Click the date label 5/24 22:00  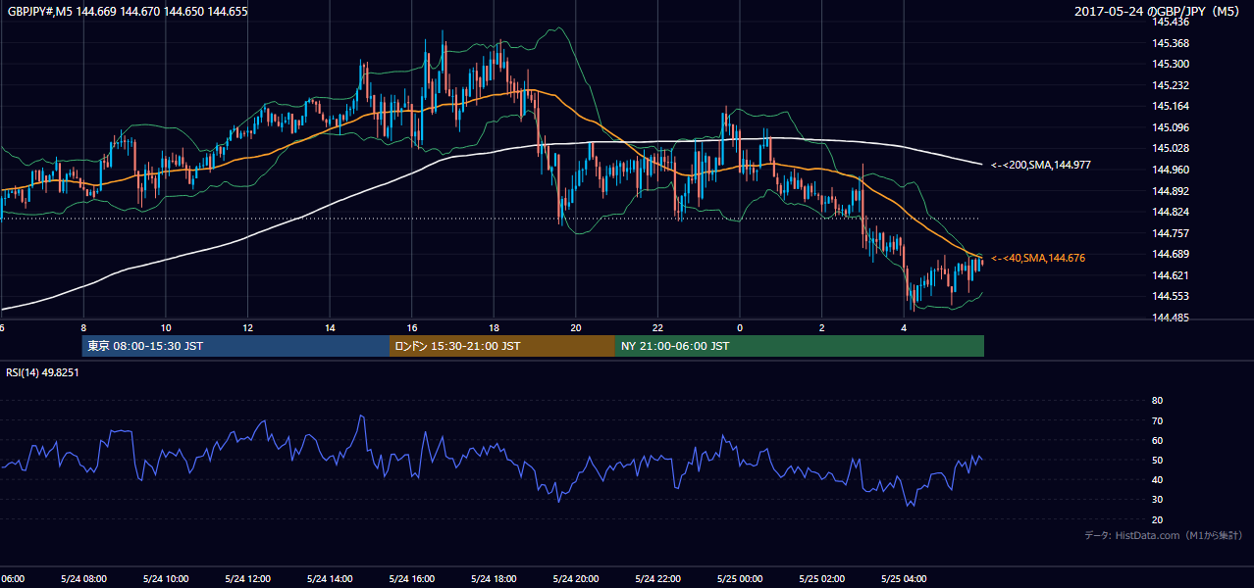[x=658, y=579]
